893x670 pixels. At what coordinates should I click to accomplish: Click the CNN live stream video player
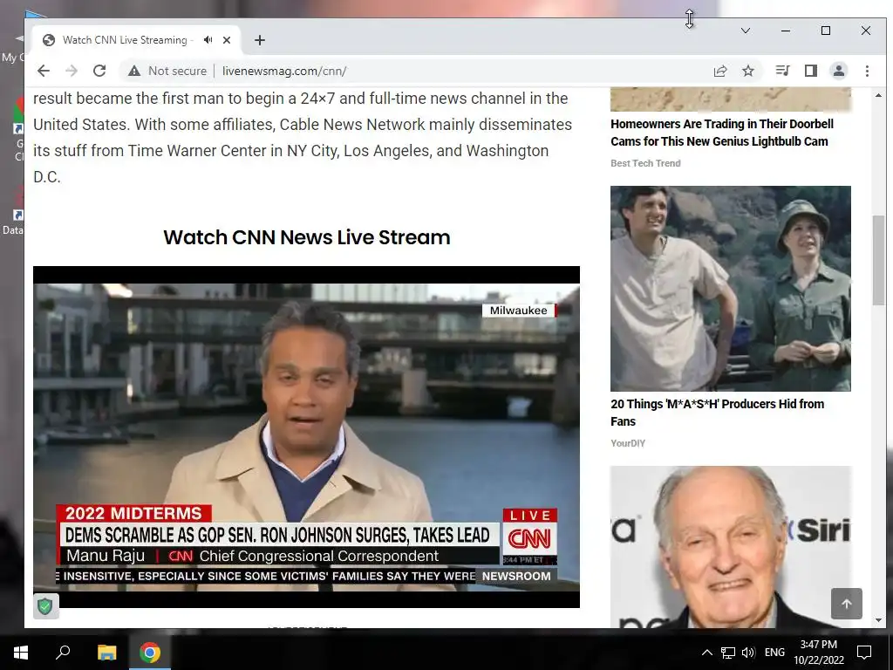pos(306,437)
